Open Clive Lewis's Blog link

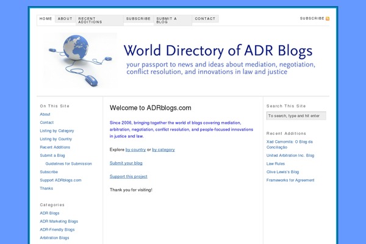click(282, 172)
